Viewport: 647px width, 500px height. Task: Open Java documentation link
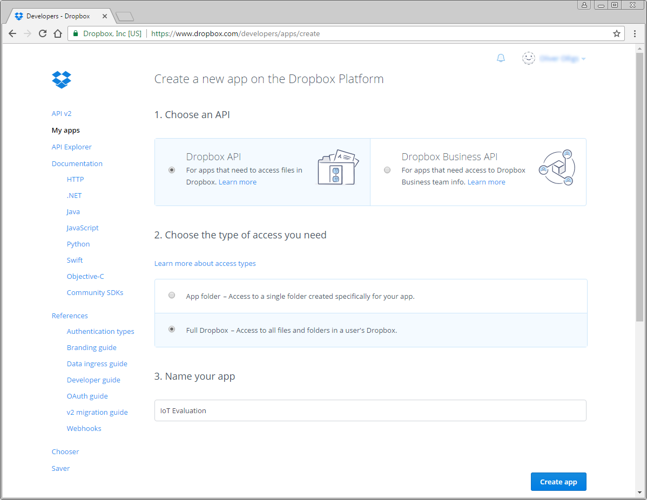point(73,212)
